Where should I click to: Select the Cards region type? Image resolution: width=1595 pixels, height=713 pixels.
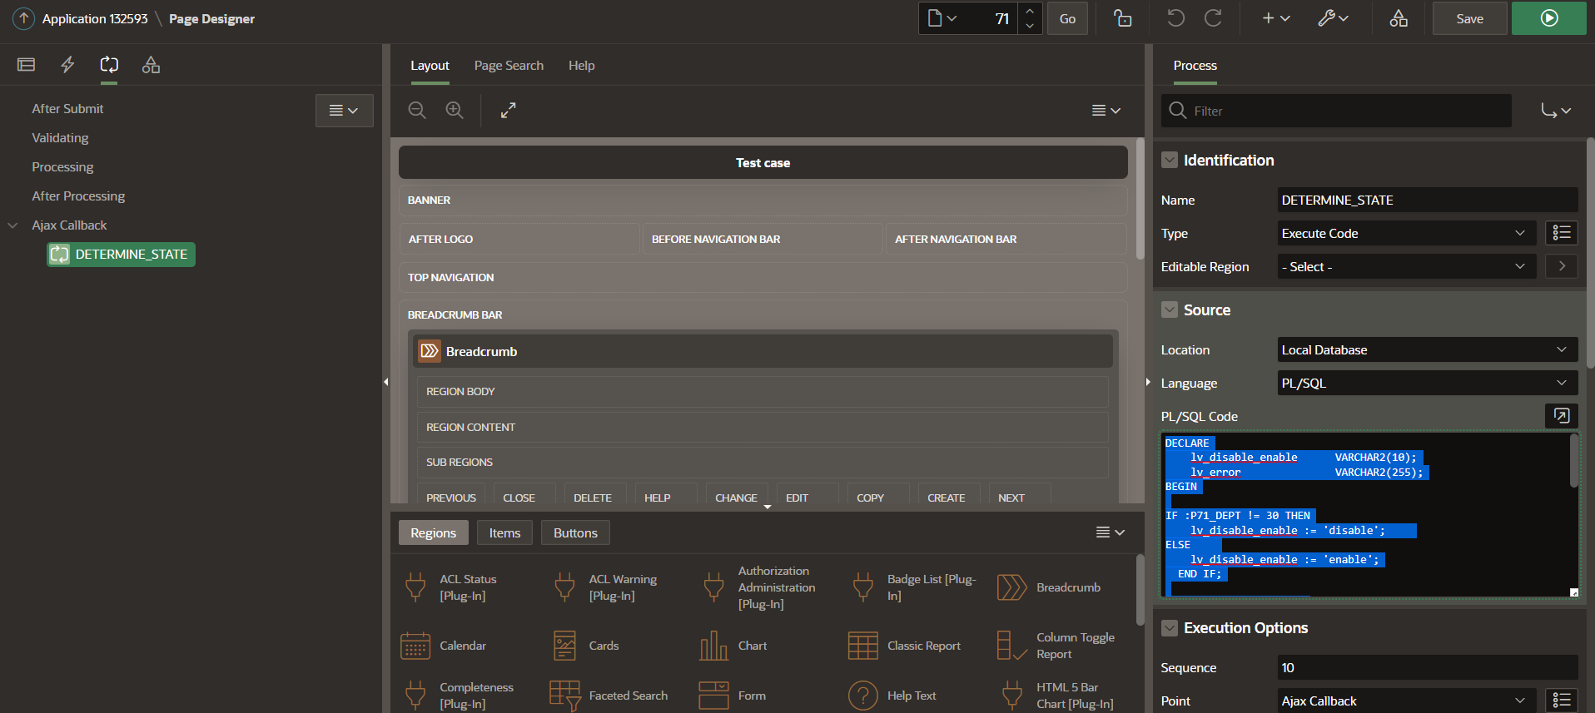click(x=586, y=646)
